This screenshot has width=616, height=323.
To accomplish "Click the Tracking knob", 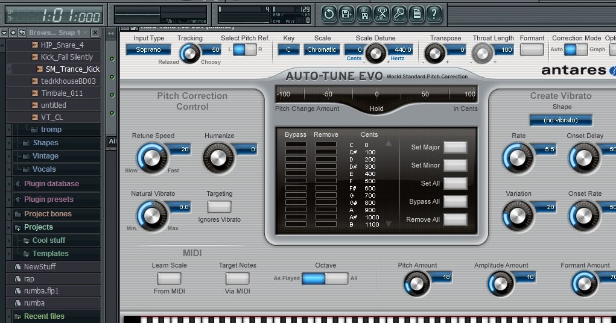I will (189, 53).
